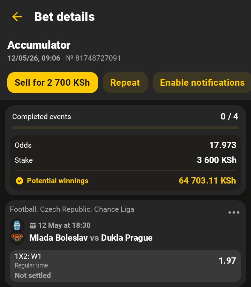Viewport: 251px width, 287px height.
Task: Select the 1X2: W1 selection row
Action: coord(125,266)
